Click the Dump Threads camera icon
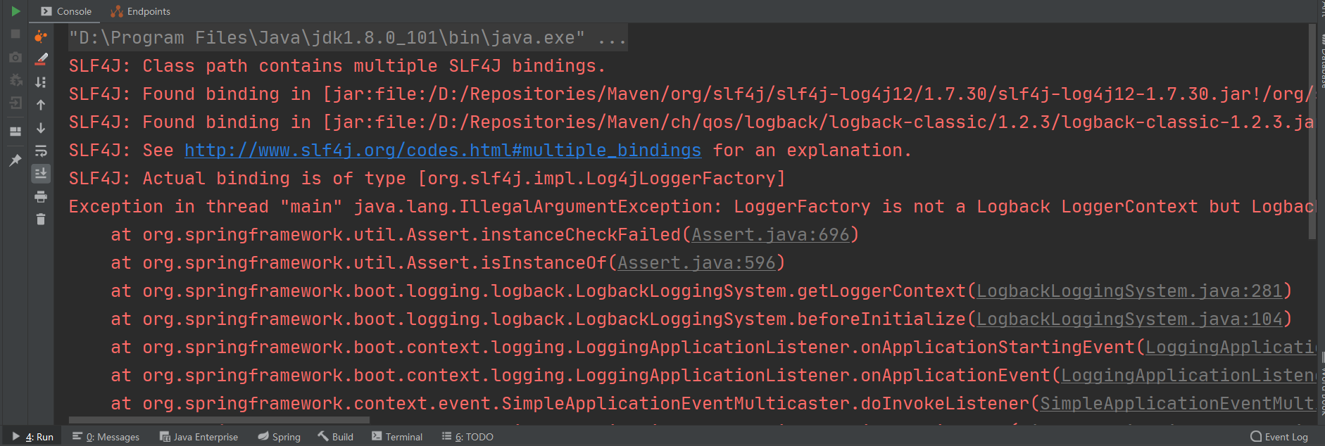 pos(15,57)
